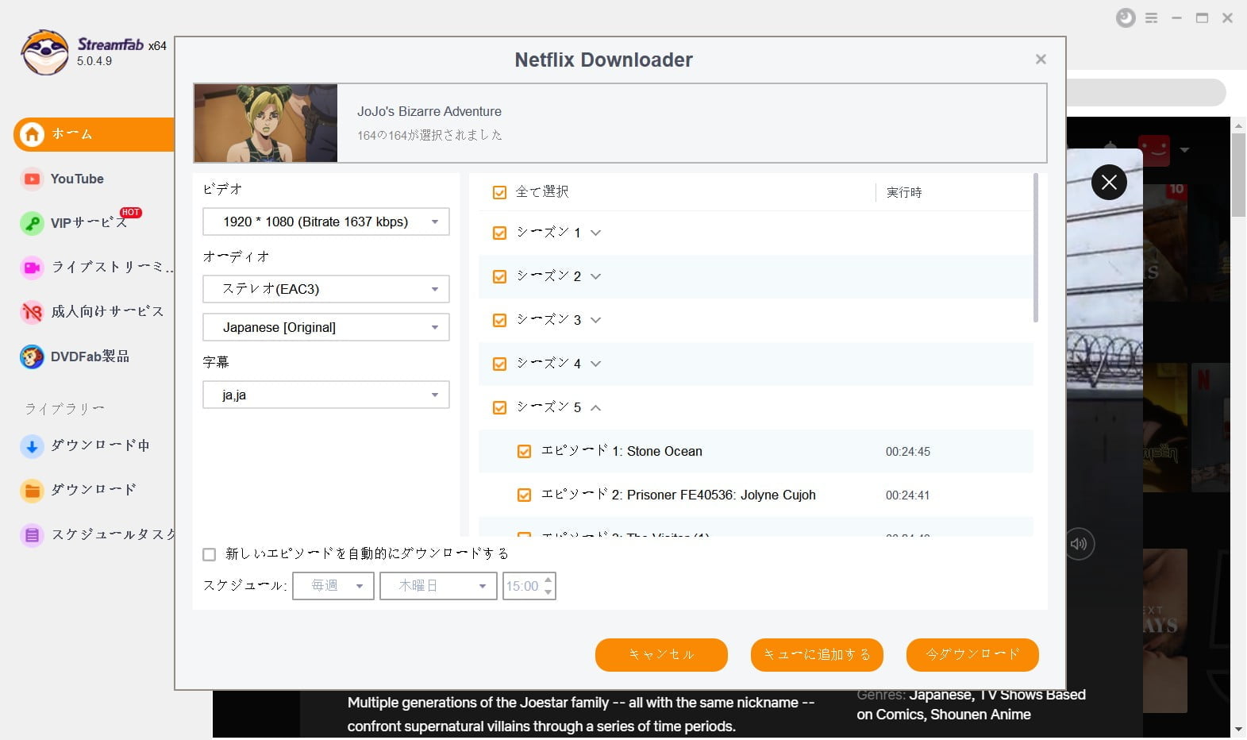The image size is (1247, 740).
Task: Click the JoJo's Bizarre Adventure thumbnail
Action: (265, 123)
